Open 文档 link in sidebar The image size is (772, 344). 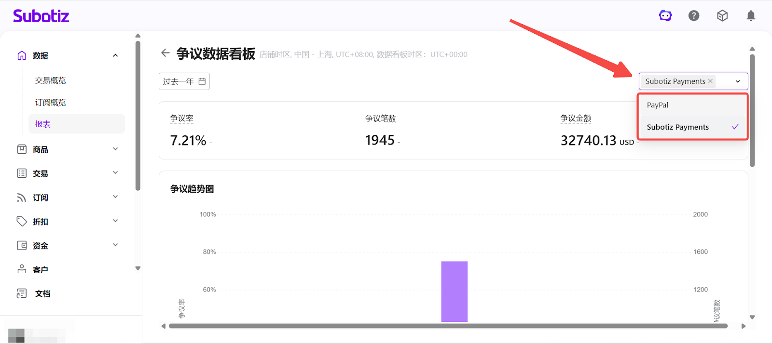point(42,293)
